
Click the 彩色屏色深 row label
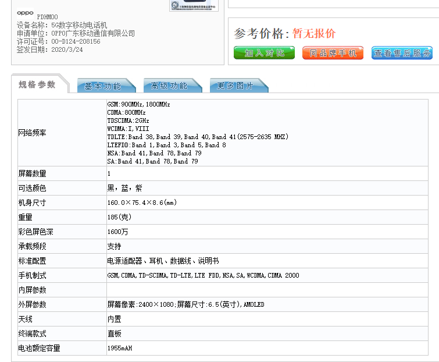(35, 232)
